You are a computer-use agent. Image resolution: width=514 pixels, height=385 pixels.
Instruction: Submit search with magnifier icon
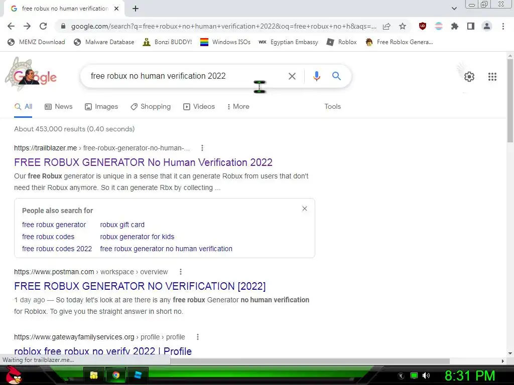click(x=336, y=76)
